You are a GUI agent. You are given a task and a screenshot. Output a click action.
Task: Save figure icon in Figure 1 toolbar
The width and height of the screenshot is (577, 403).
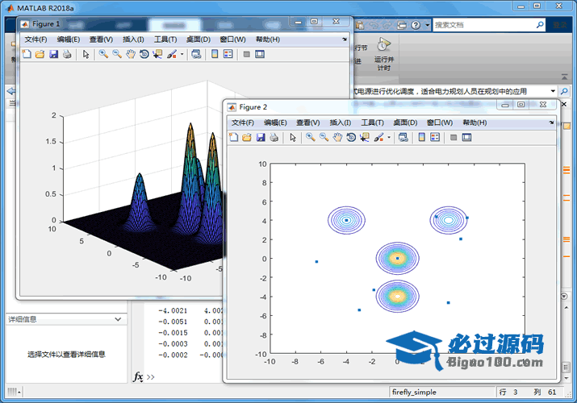click(54, 54)
